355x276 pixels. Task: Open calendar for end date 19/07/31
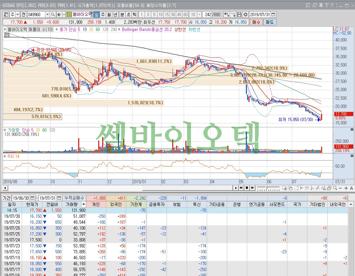59,198
